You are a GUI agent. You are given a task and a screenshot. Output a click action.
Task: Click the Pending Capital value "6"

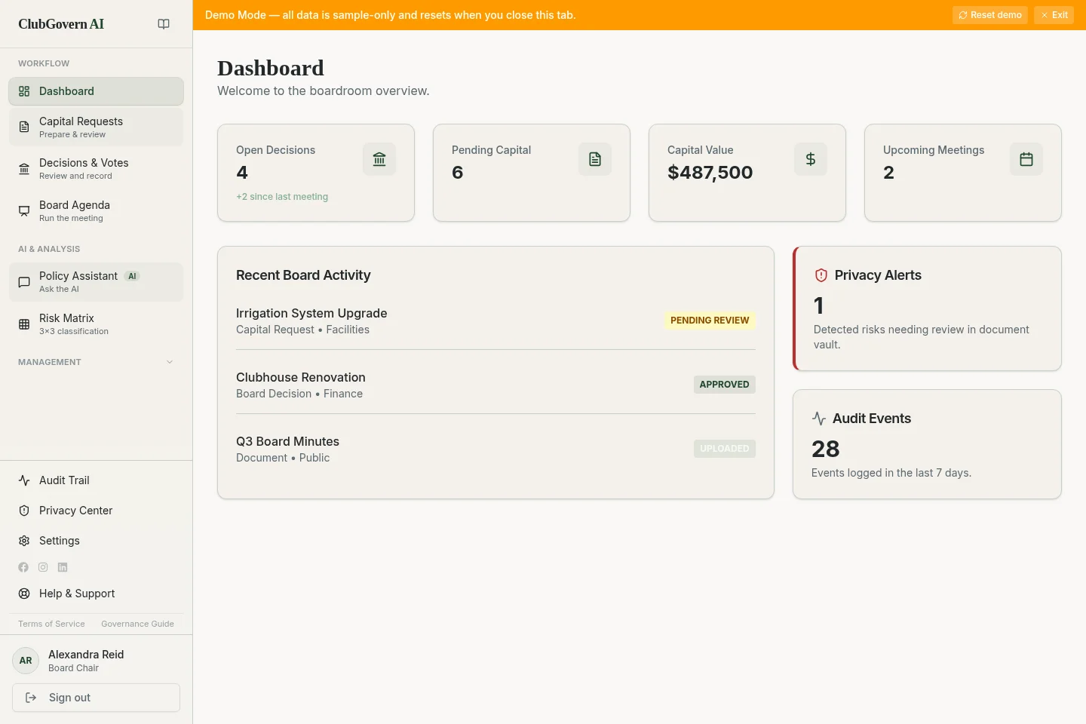(x=457, y=173)
